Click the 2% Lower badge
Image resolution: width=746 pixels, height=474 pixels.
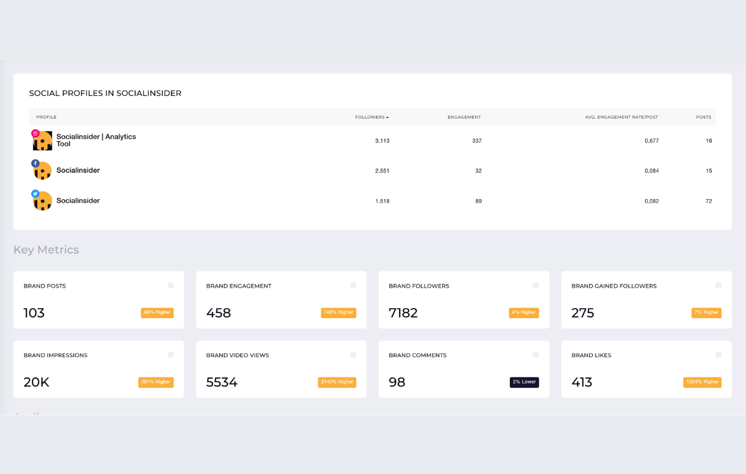(525, 382)
